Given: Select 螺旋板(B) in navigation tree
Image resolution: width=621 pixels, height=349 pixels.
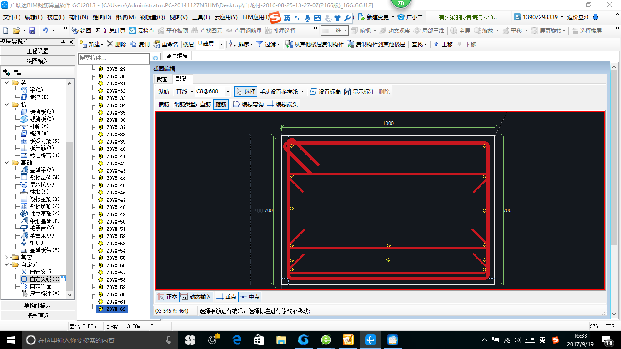Looking at the screenshot, I should (x=38, y=119).
